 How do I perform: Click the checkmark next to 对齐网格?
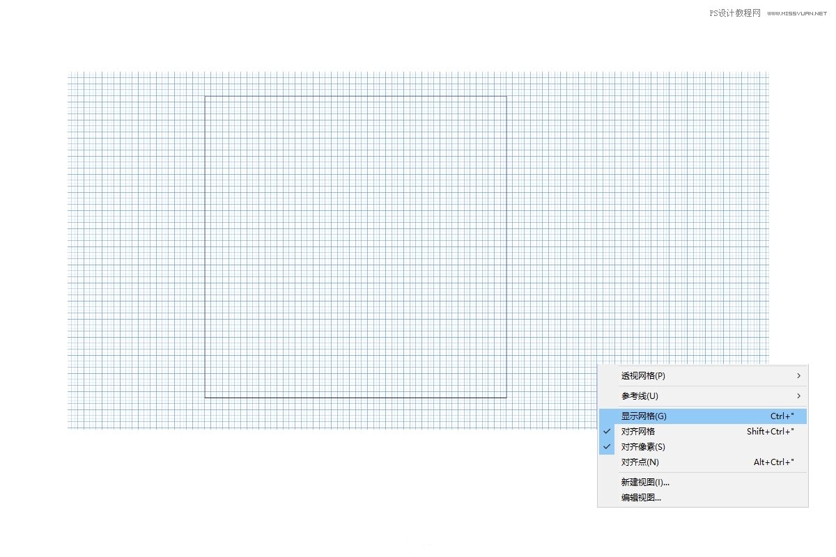pos(607,432)
